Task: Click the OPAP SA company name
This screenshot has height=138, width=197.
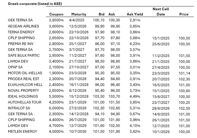Action: tap(16, 67)
